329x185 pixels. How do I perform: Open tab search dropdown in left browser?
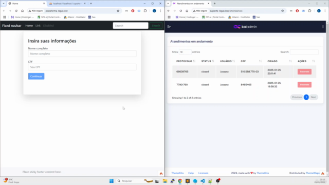(x=4, y=4)
